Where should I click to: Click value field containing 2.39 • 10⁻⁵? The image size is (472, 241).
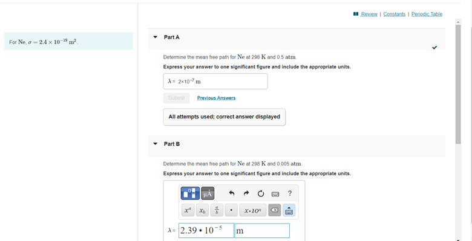click(x=206, y=231)
